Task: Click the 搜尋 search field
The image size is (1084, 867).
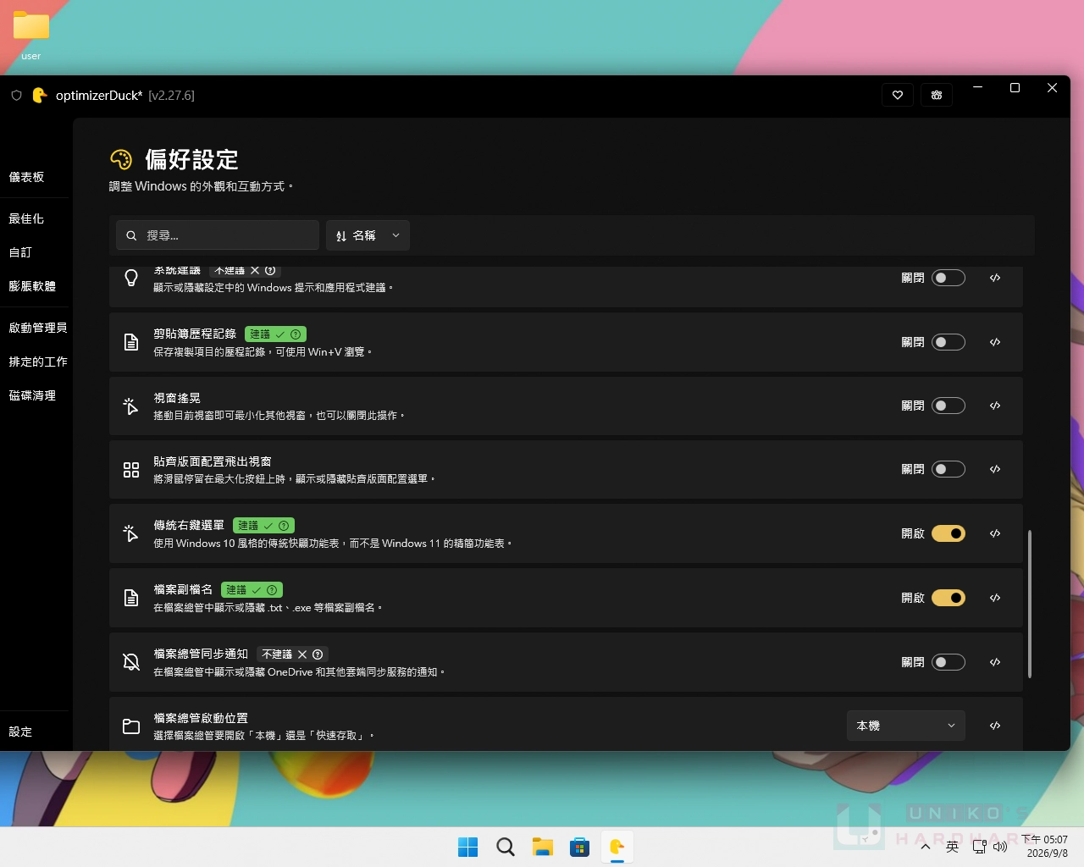Action: point(218,235)
